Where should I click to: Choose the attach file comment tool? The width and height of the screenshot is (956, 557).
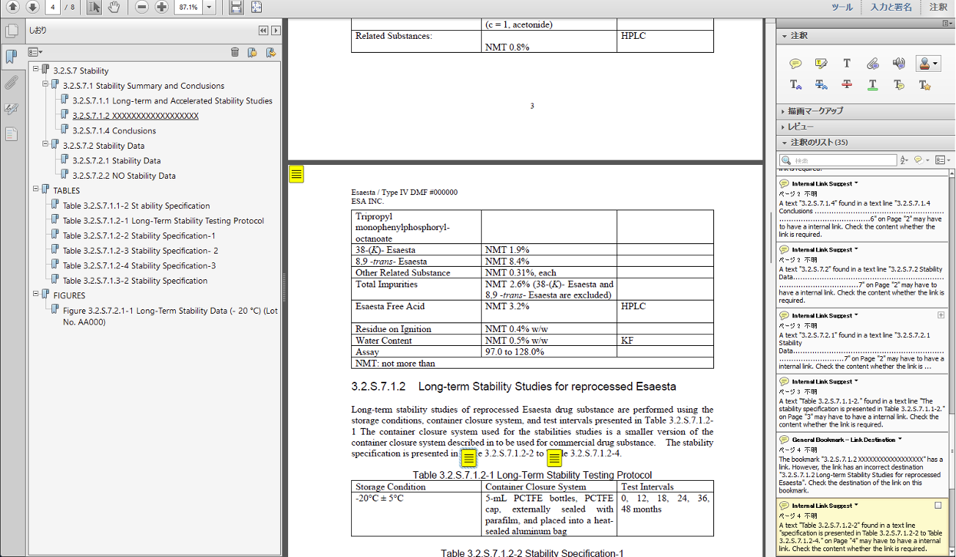[872, 64]
